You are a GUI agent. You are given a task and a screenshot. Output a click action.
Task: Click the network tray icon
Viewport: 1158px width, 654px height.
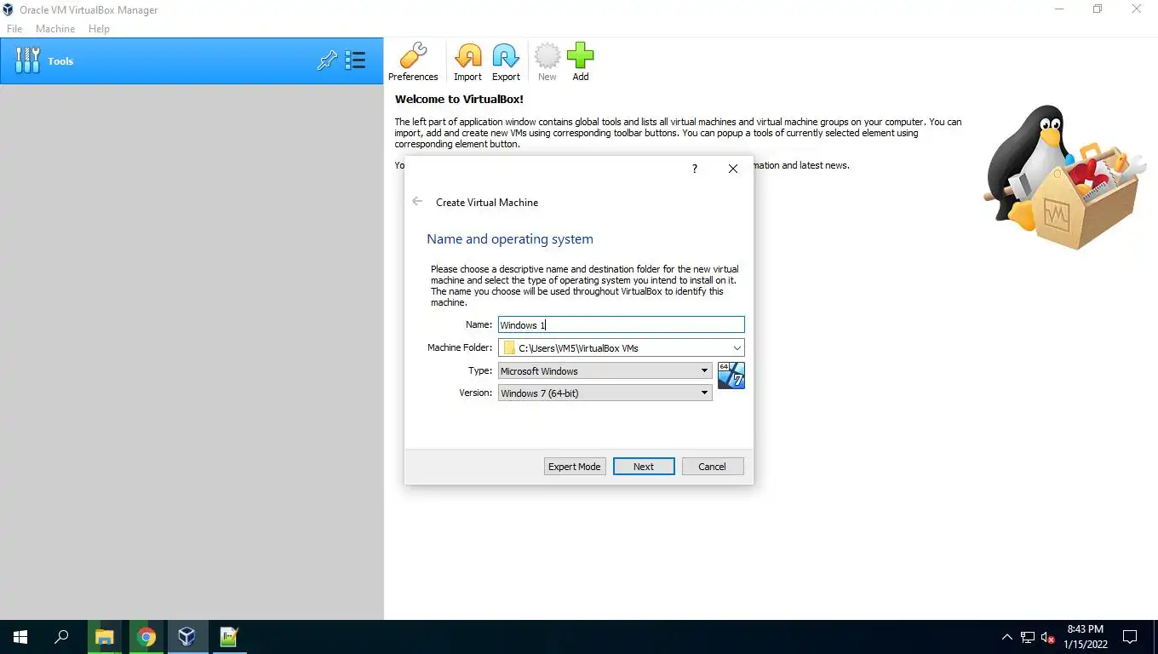coord(1028,637)
